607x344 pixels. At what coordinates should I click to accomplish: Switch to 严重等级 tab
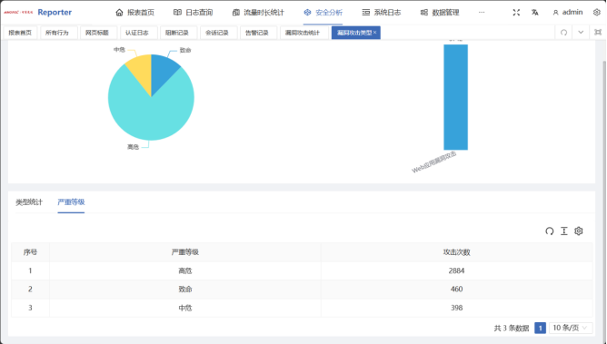click(x=71, y=202)
